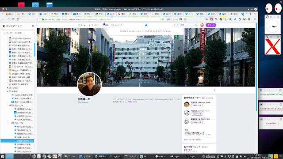Open the ダッシュボード bookmark
The width and height of the screenshot is (283, 159).
click(21, 67)
